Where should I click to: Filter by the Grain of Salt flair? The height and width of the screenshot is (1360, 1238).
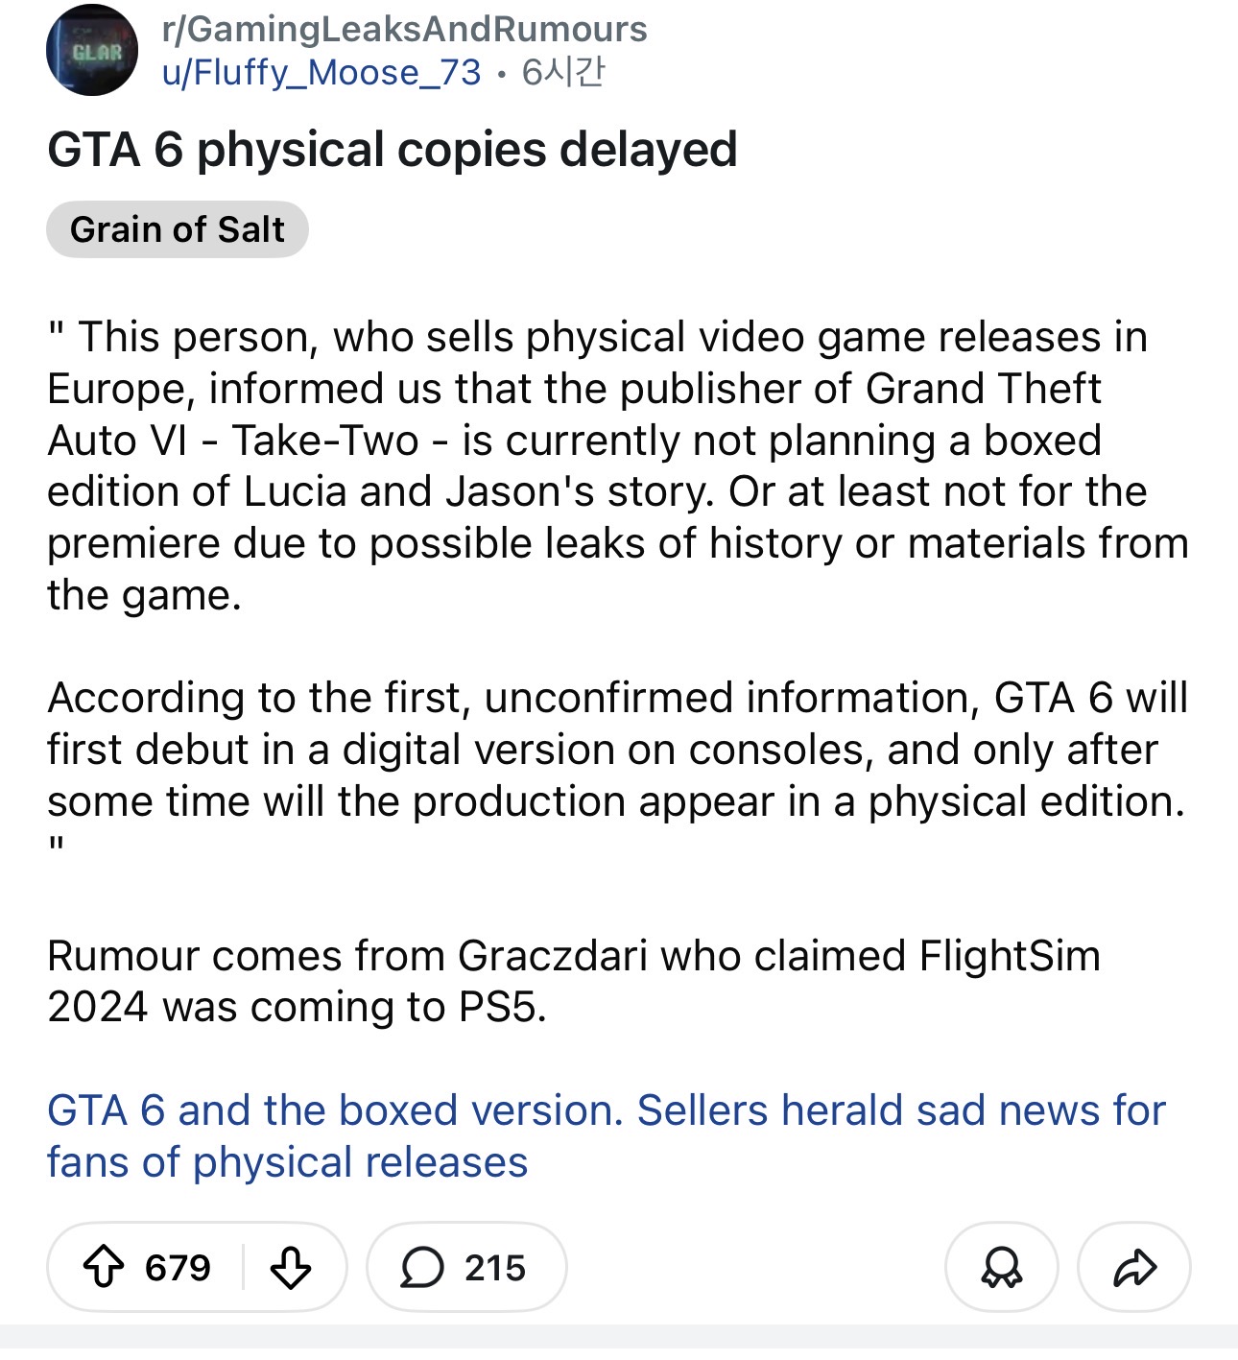[178, 230]
